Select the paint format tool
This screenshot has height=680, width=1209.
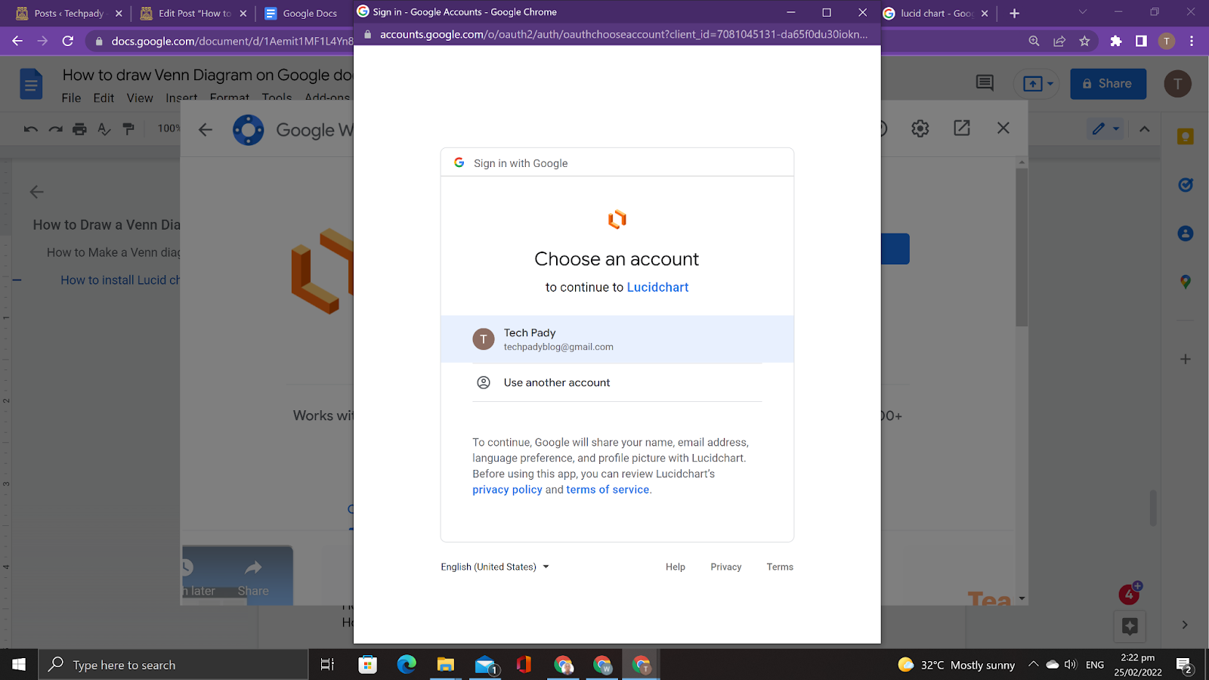(x=128, y=129)
